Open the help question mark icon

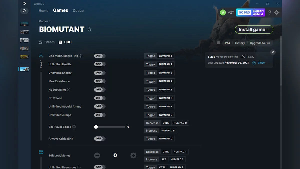tap(270, 13)
